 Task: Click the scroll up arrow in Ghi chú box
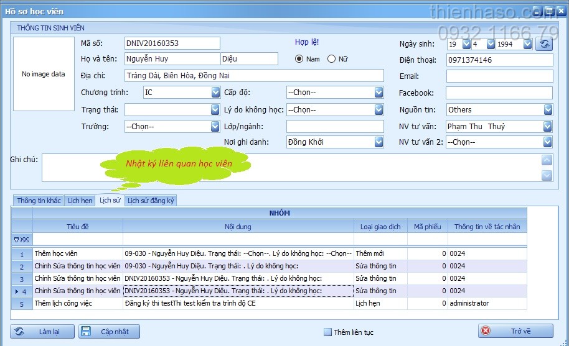click(x=547, y=160)
